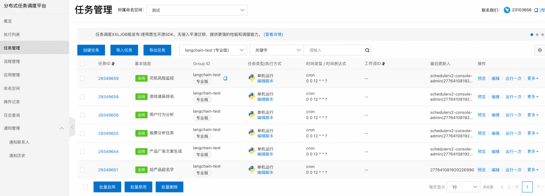Check the box for task 29349658
Image resolution: width=545 pixels, height=196 pixels.
click(x=82, y=96)
